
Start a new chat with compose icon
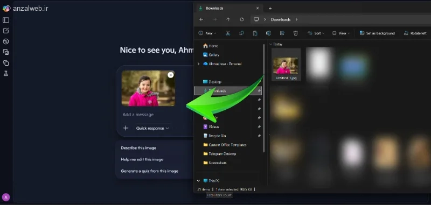click(x=6, y=31)
